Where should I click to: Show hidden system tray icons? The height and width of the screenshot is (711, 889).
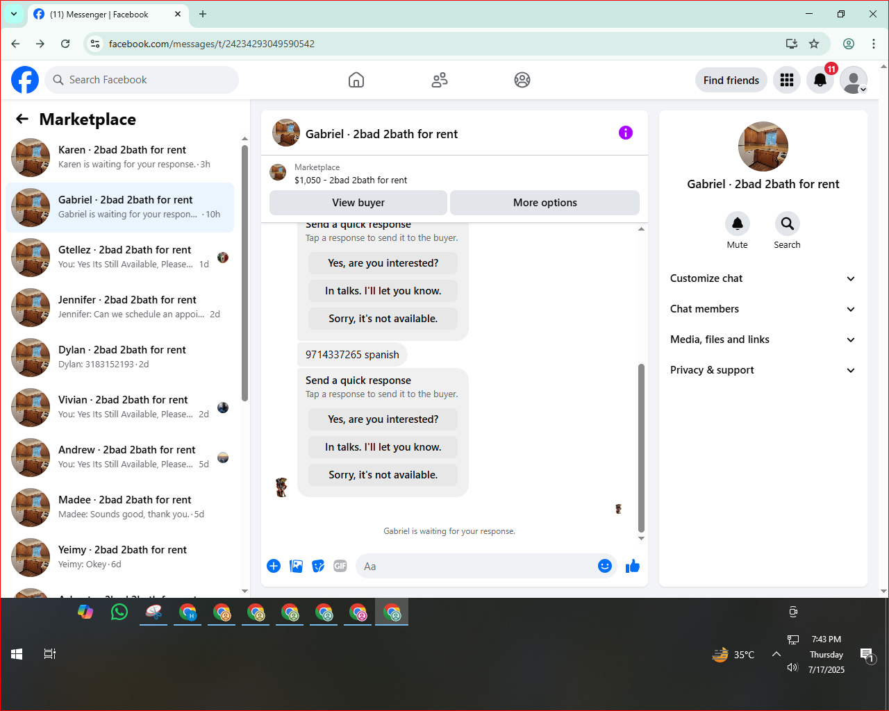pyautogui.click(x=776, y=654)
